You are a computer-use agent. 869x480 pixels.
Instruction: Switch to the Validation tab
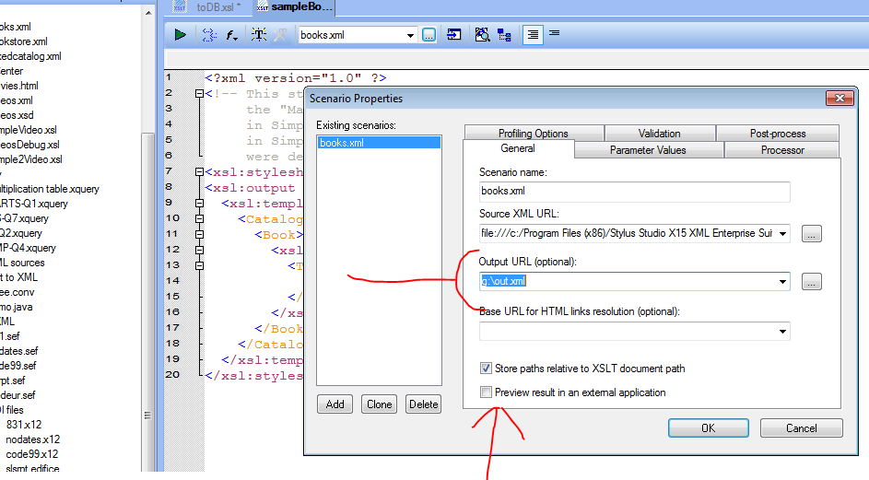coord(660,133)
